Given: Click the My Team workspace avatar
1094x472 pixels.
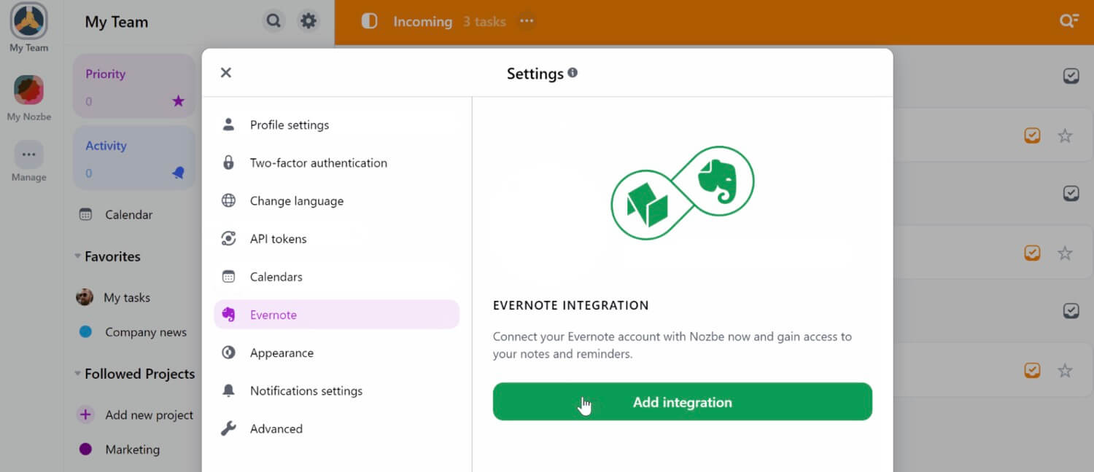Looking at the screenshot, I should (x=28, y=20).
